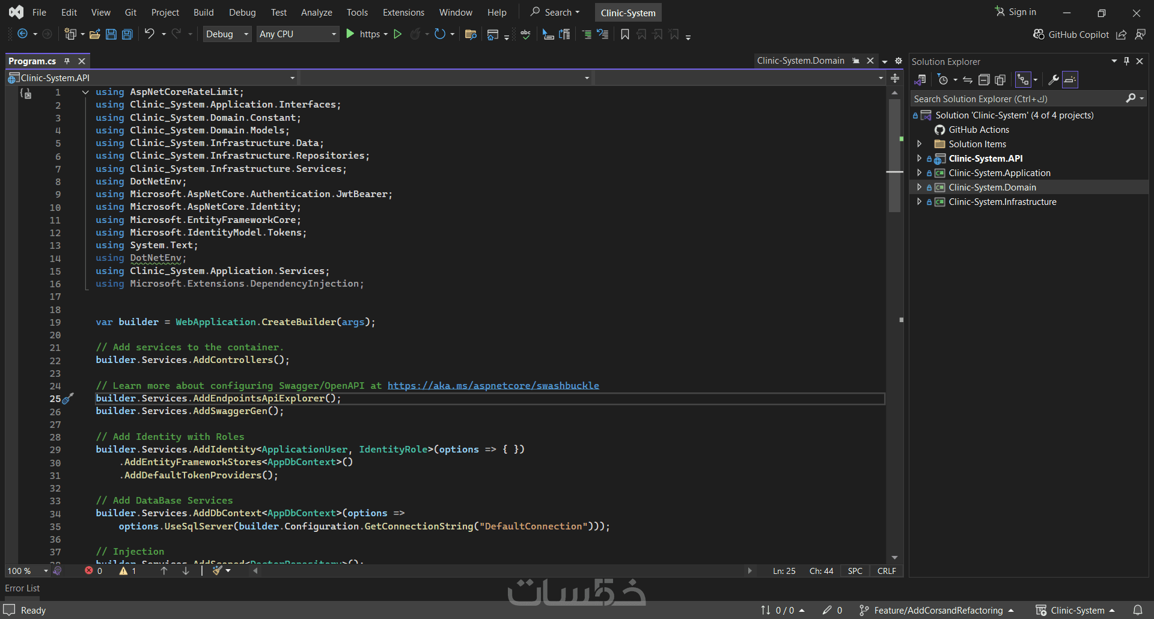The image size is (1154, 619).
Task: Click the Find in Files folder icon
Action: (471, 34)
